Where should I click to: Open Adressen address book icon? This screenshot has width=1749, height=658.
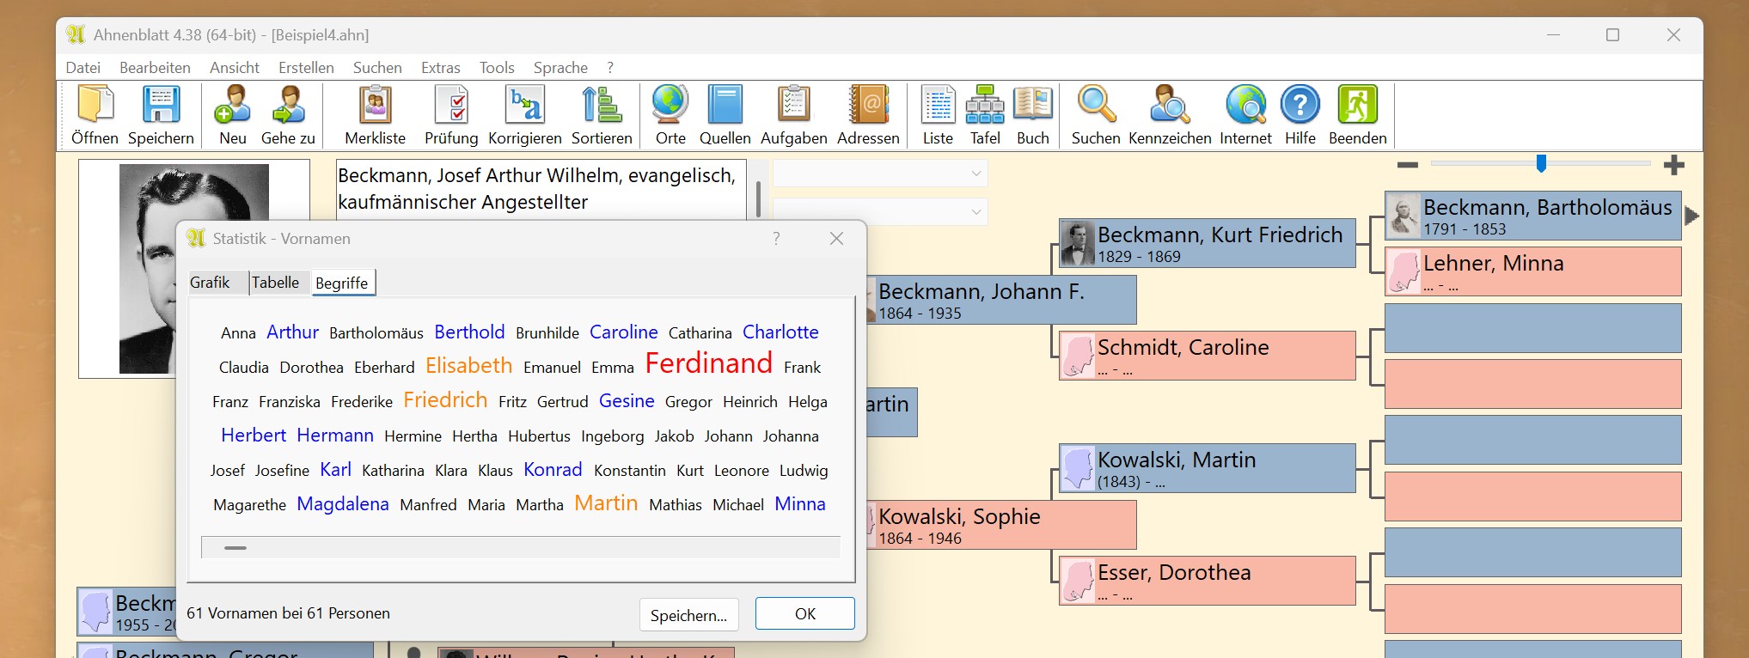pyautogui.click(x=868, y=106)
